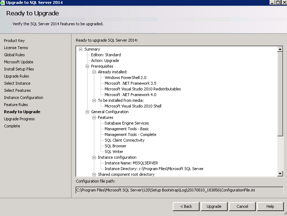287x216 pixels.
Task: Open the Select Instance step
Action: point(17,83)
